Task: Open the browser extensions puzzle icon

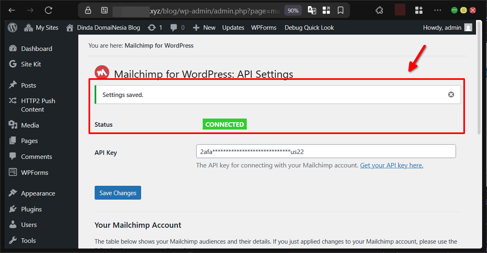Action: [x=379, y=10]
